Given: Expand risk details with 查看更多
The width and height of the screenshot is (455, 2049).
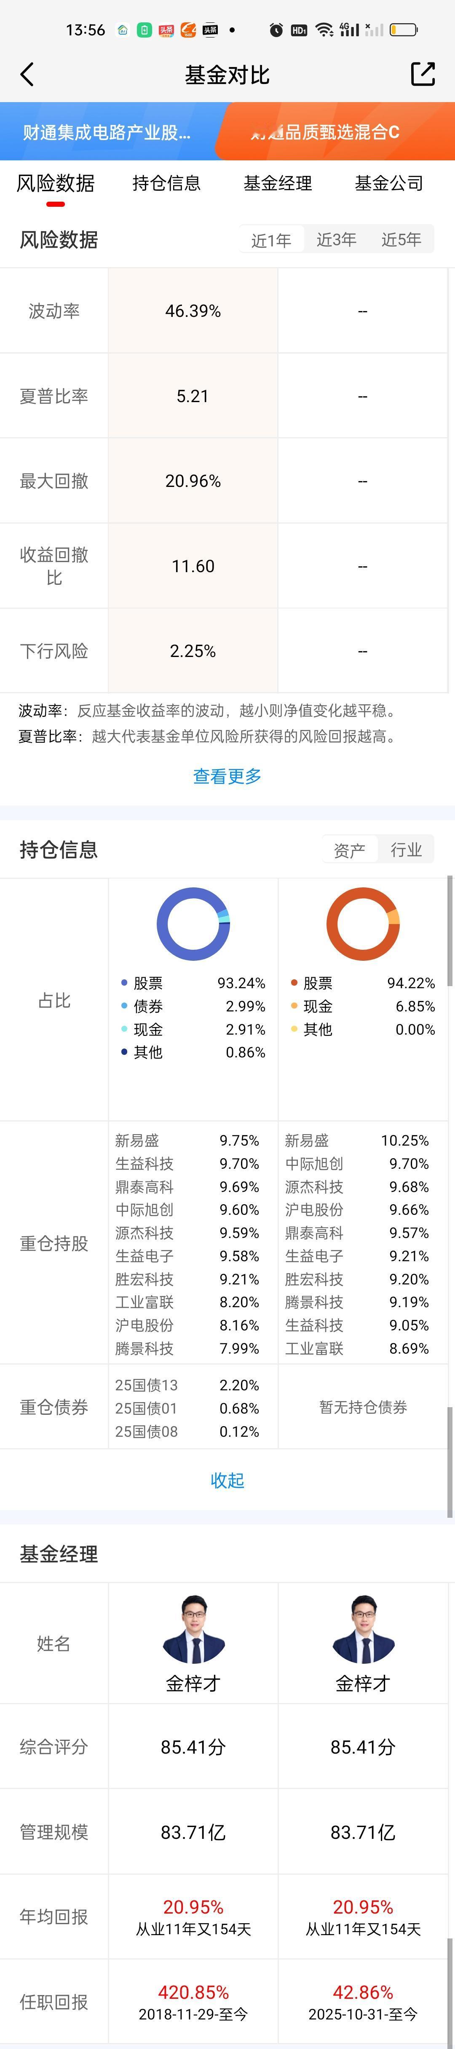Looking at the screenshot, I should (227, 776).
